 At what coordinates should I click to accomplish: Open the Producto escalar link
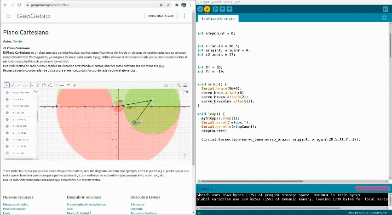14,209
